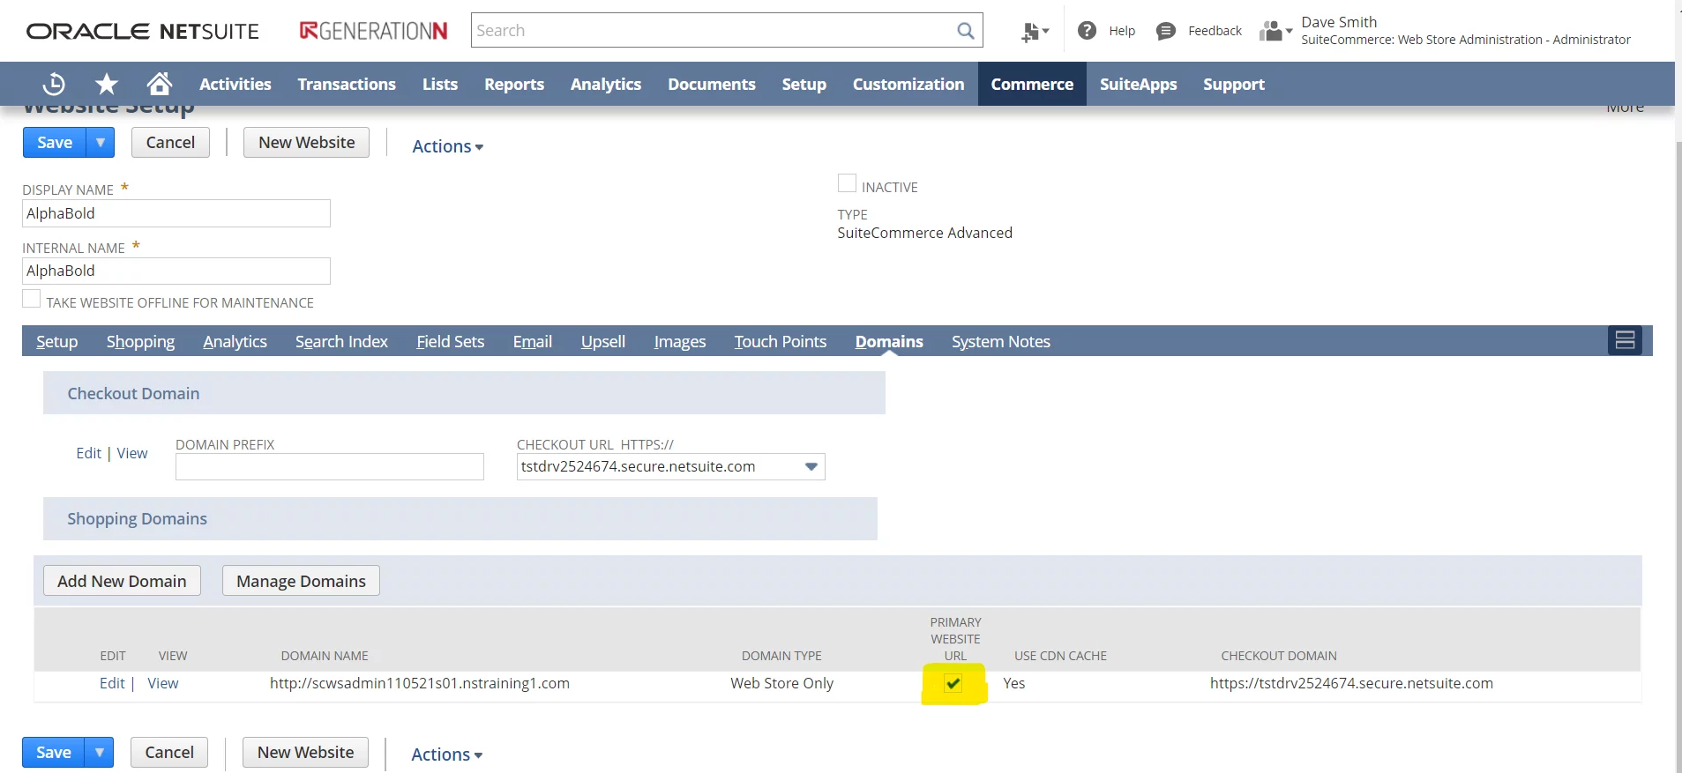This screenshot has height=773, width=1682.
Task: Open the Change Role people icon
Action: pos(1275,32)
